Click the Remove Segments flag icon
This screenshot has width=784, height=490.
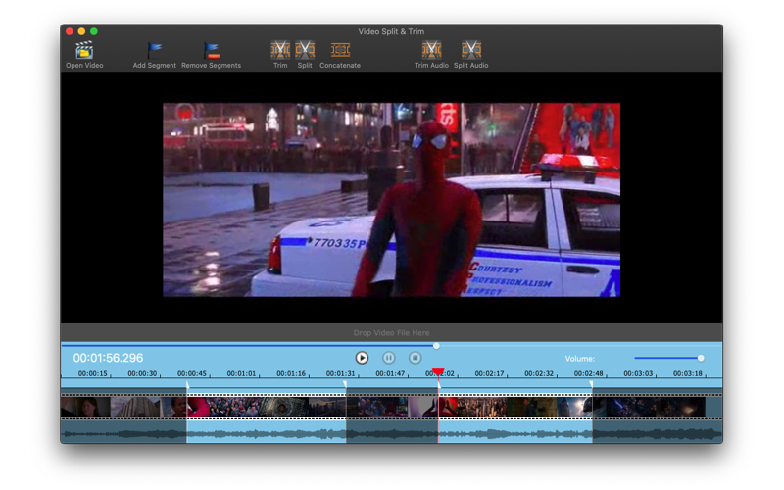[211, 51]
